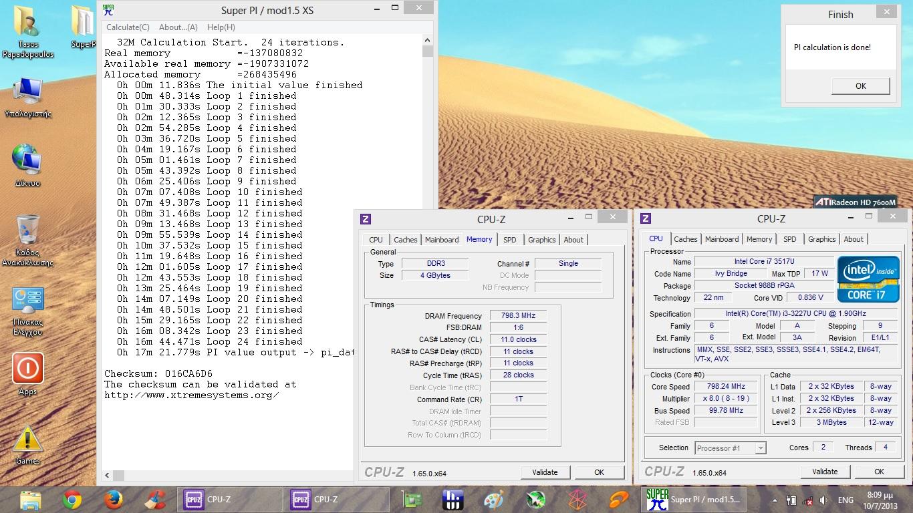Viewport: 913px width, 513px height.
Task: Open the About...(A) menu in Super PI
Action: [178, 27]
